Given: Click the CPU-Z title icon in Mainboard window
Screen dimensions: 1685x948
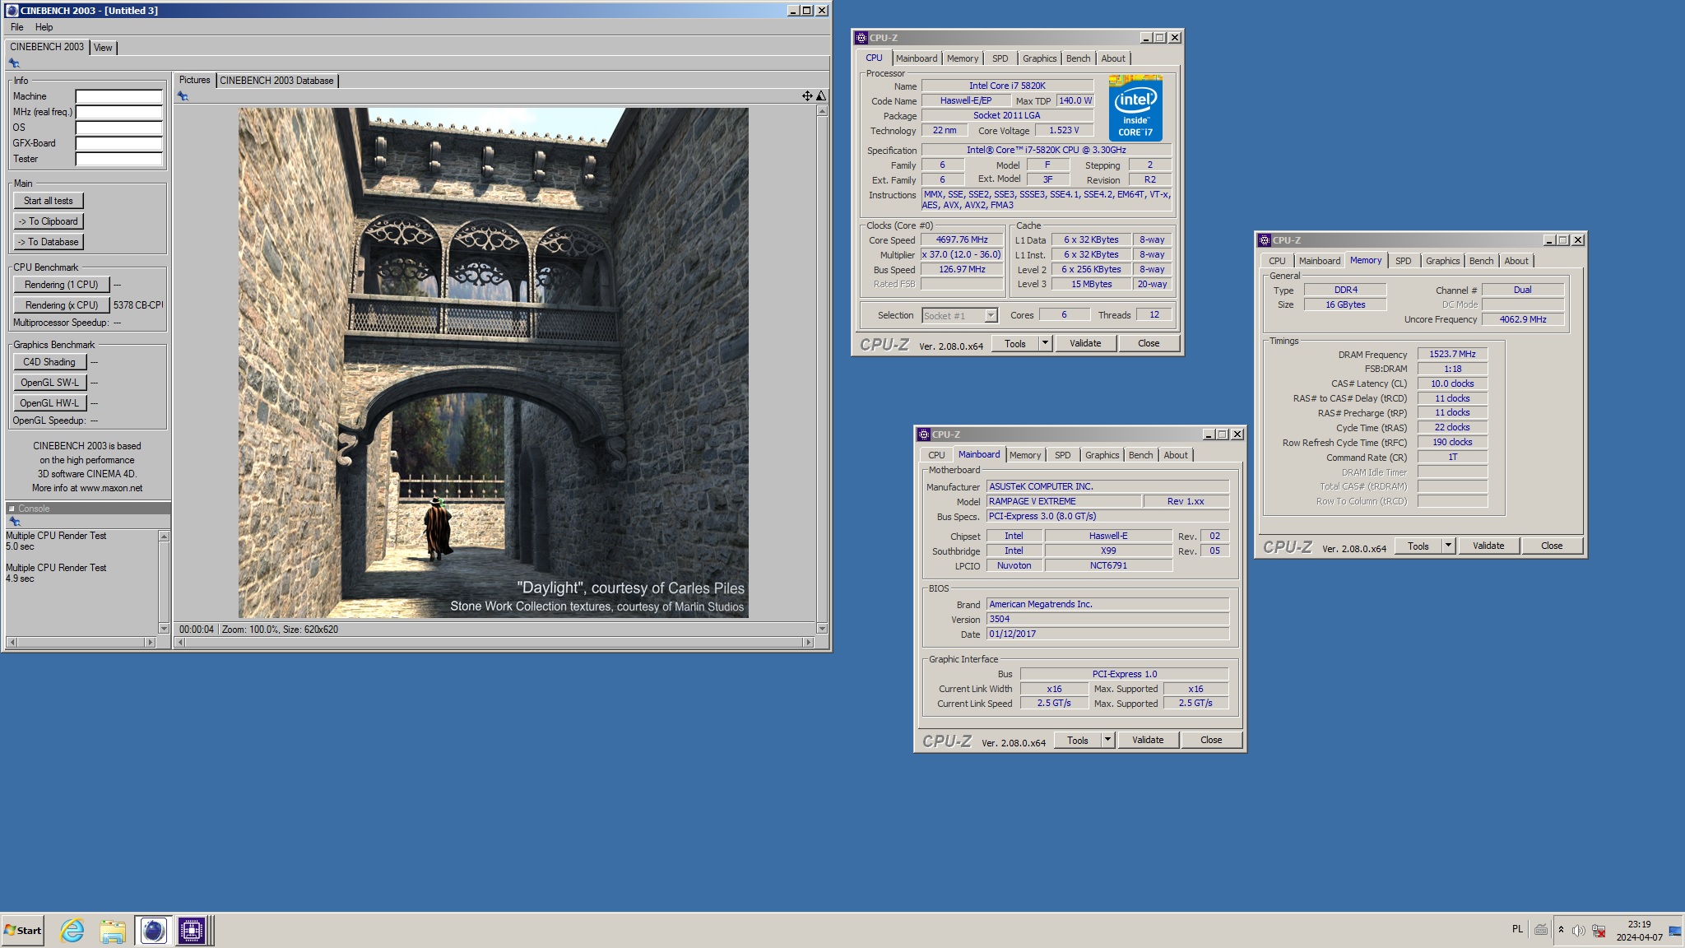Looking at the screenshot, I should pos(924,434).
